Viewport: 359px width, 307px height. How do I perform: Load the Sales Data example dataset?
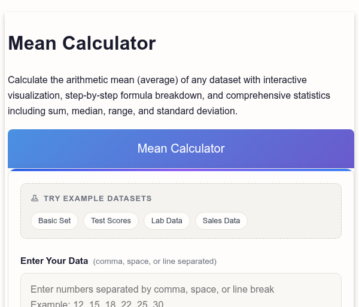[x=221, y=221]
